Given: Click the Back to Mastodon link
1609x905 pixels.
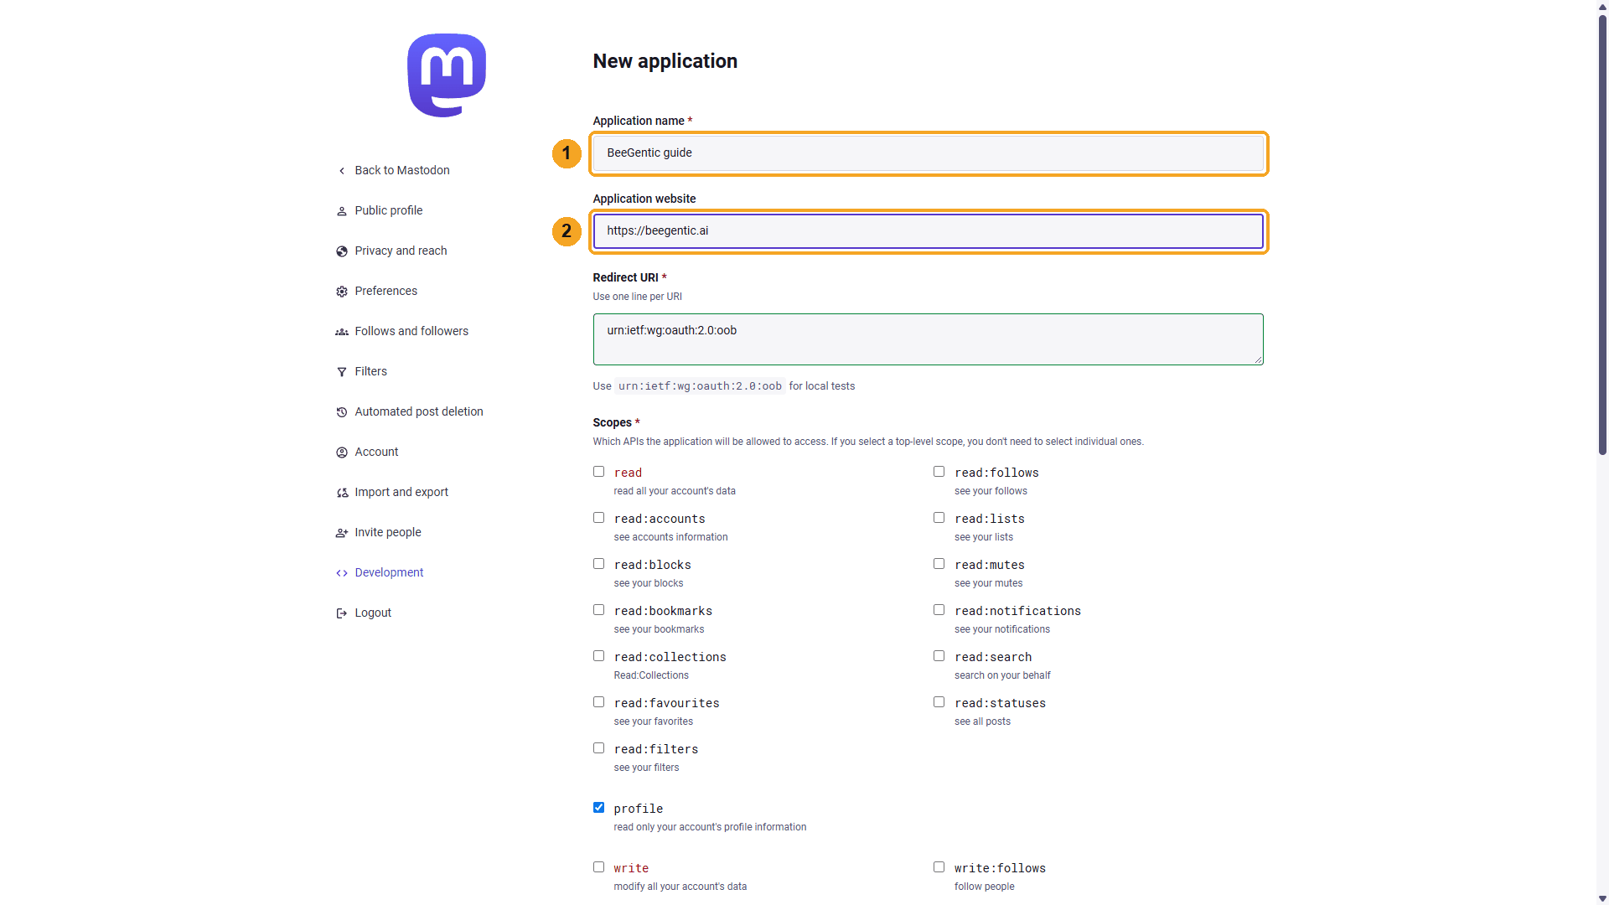Looking at the screenshot, I should click(x=402, y=170).
